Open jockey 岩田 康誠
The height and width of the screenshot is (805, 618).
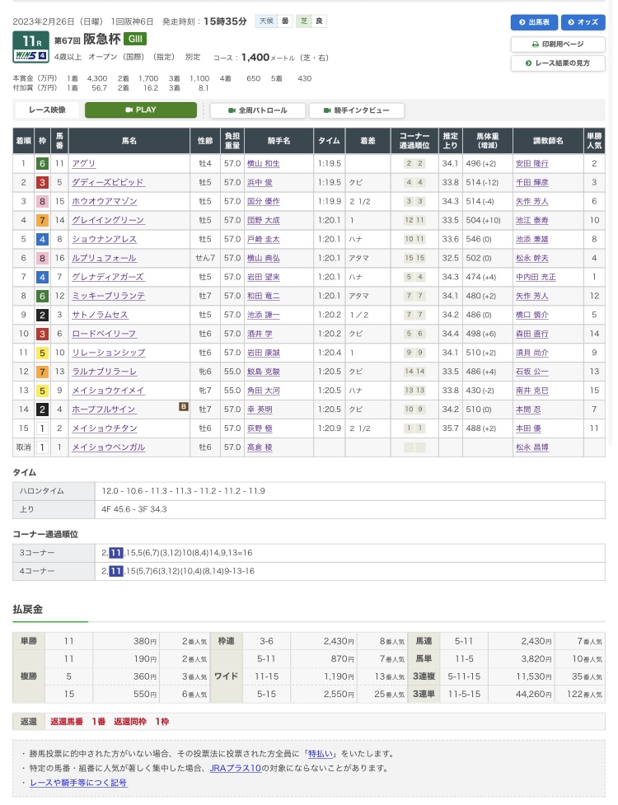[264, 353]
